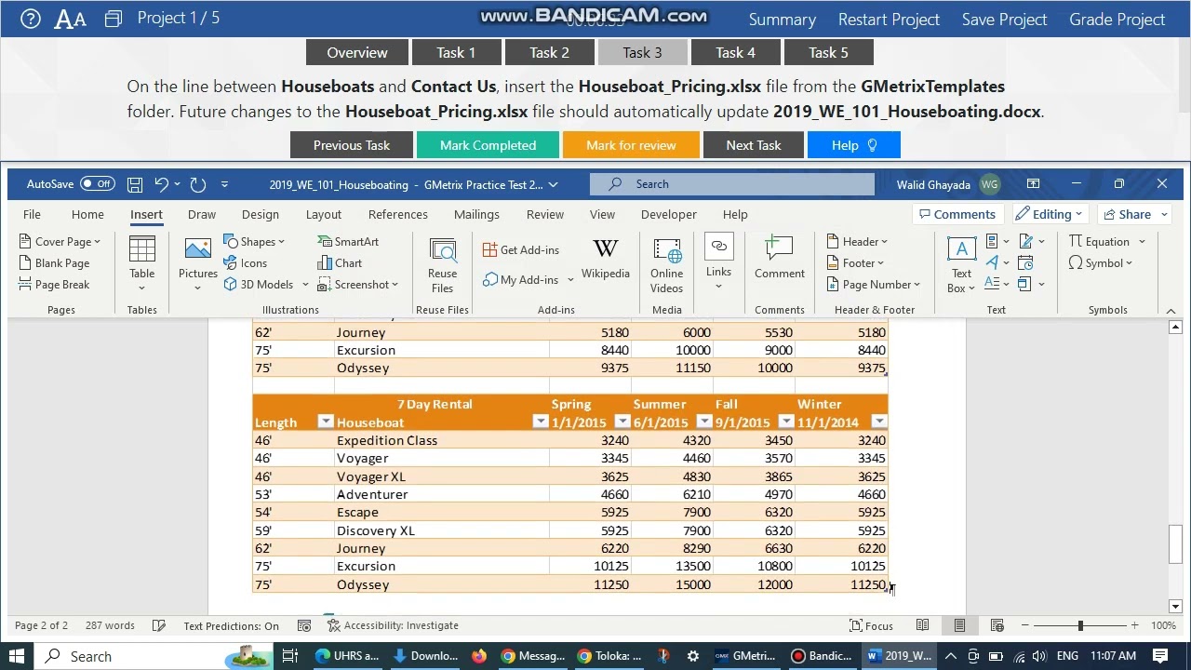
Task: Open the Object insert menu
Action: [1030, 285]
